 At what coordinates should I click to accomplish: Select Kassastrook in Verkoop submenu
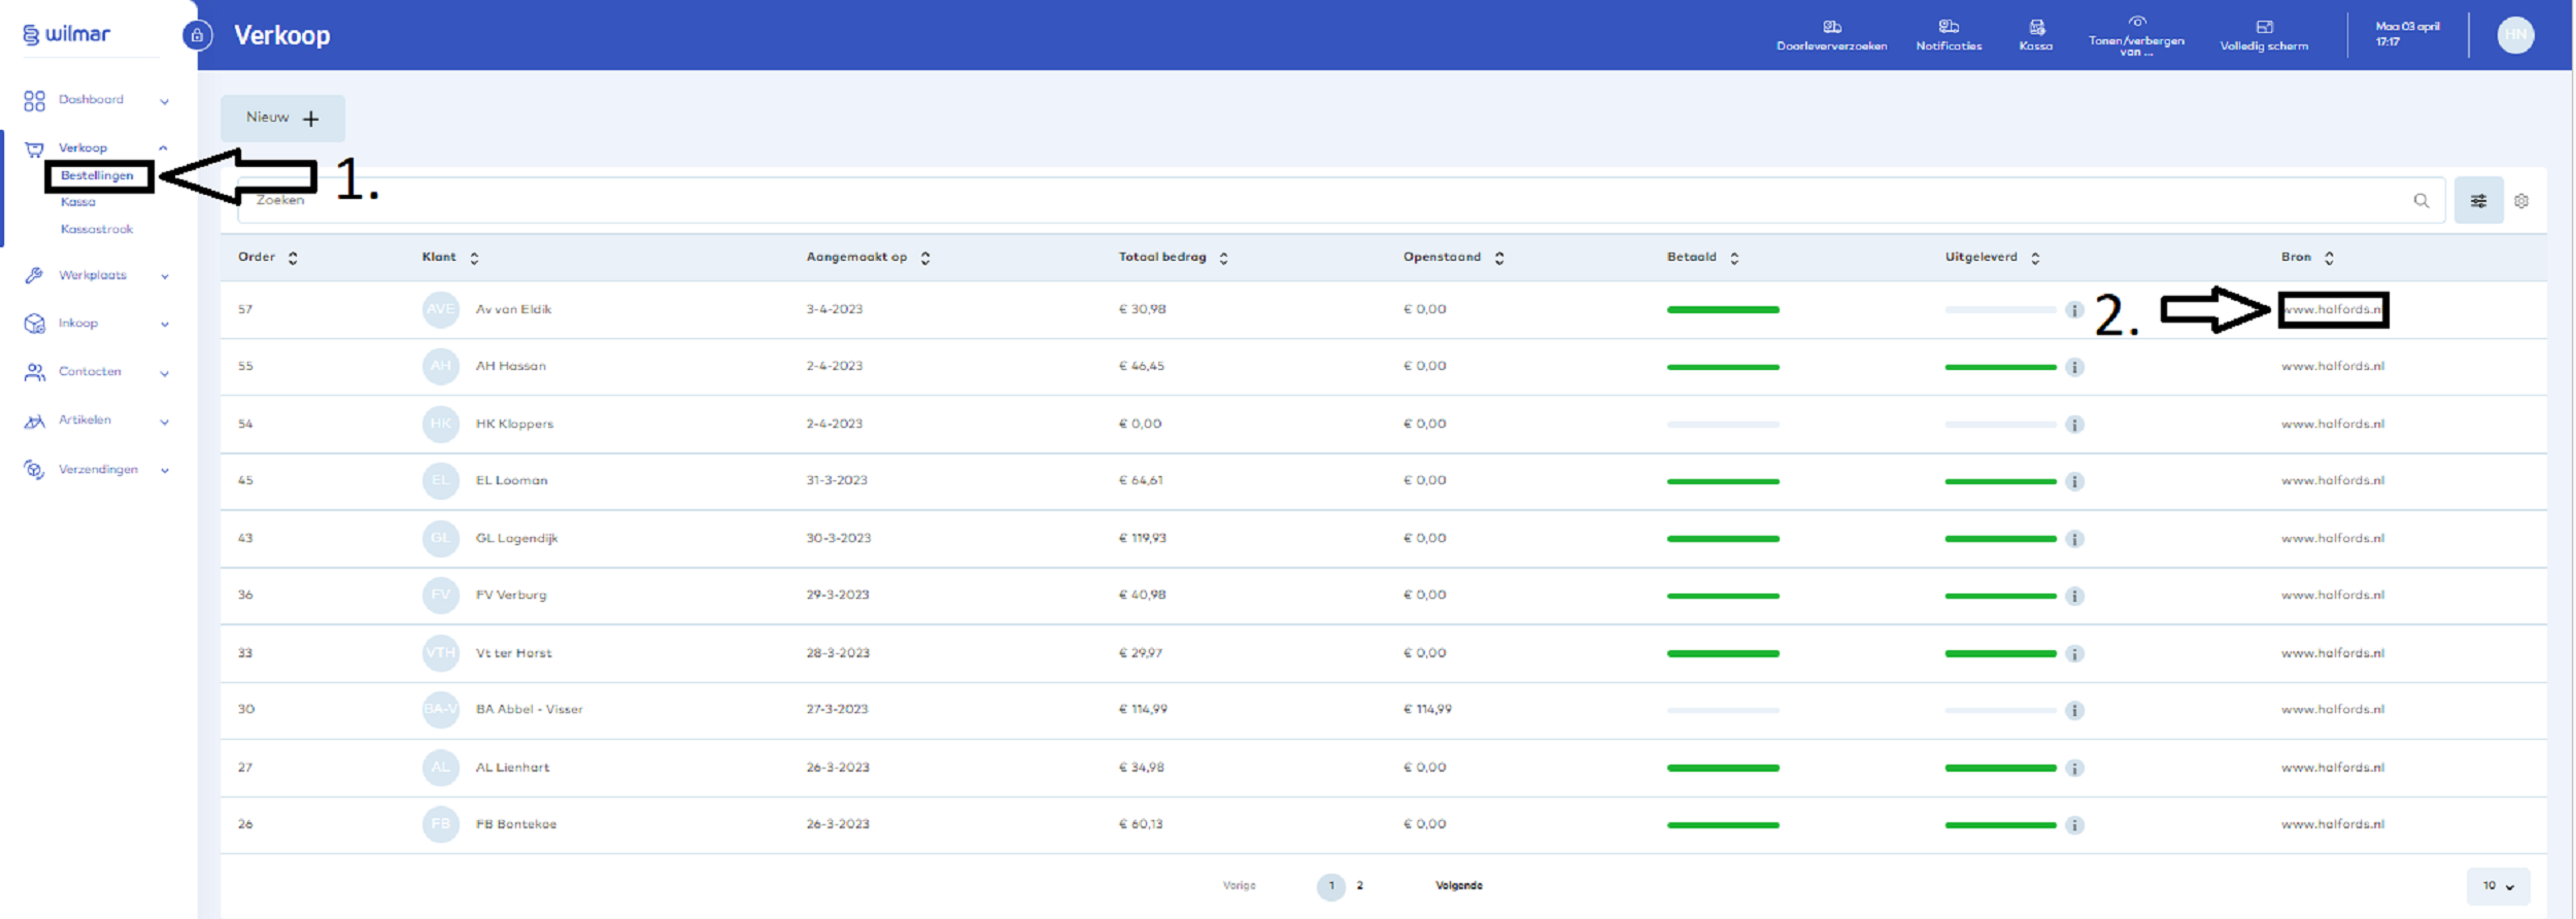coord(96,229)
